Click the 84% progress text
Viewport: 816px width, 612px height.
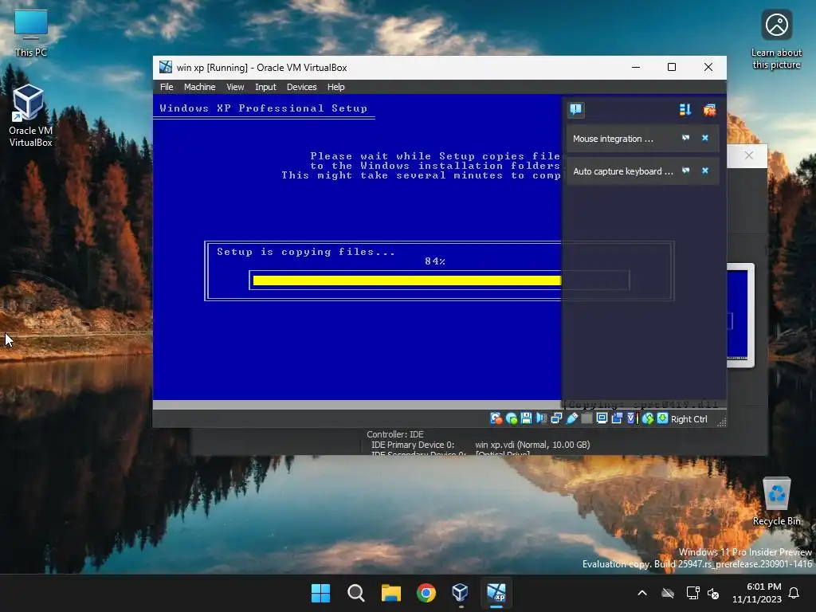point(435,261)
